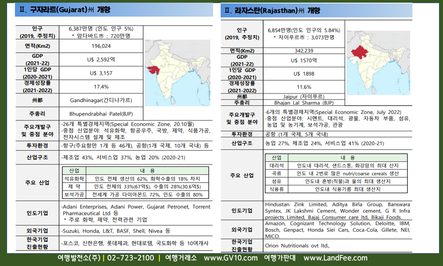Click the '공항 (1개 국제, 5개 국내)' text
This screenshot has height=266, width=443.
pos(297,134)
